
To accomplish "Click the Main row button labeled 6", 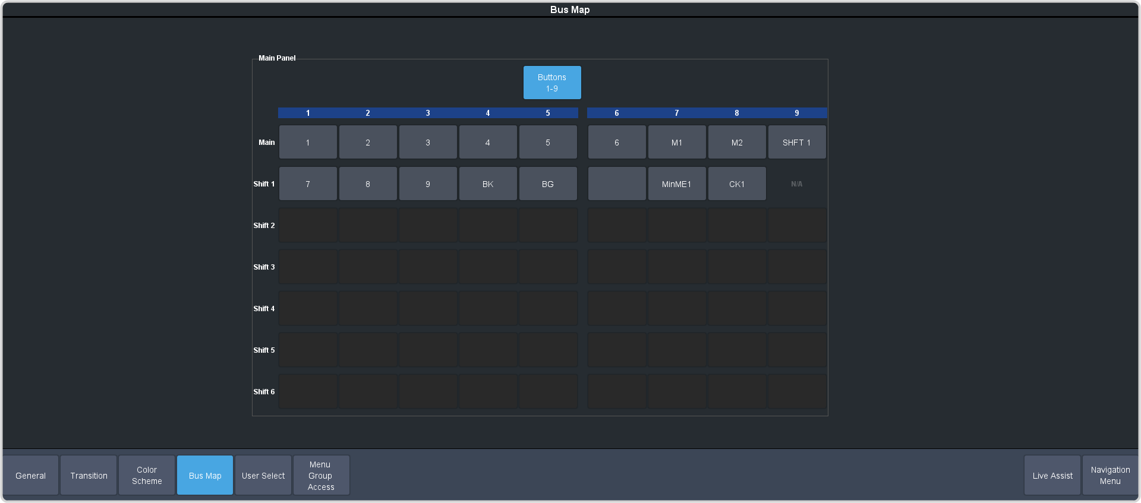I will point(617,143).
